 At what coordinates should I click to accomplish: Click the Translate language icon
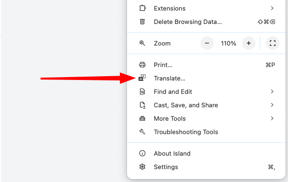point(142,78)
